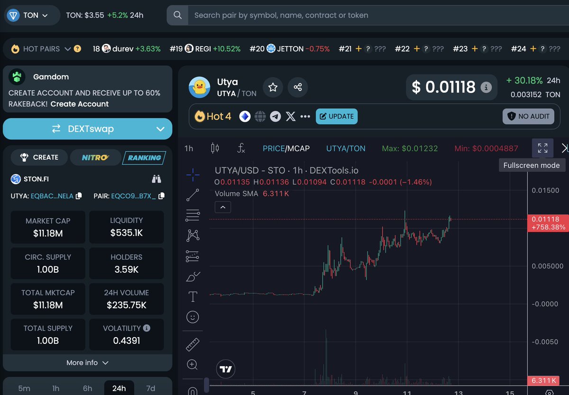Click the binoculars icon
The height and width of the screenshot is (395, 569).
(156, 179)
